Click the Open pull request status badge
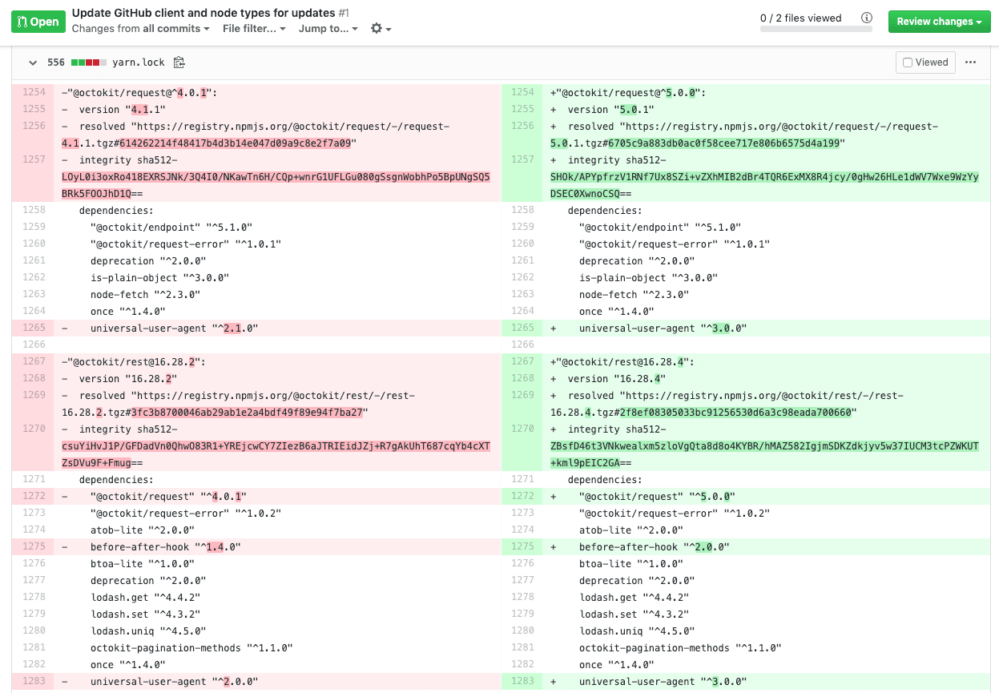Screen dimensions: 999x693 38,21
